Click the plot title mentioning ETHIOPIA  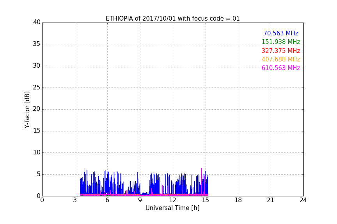pyautogui.click(x=172, y=19)
